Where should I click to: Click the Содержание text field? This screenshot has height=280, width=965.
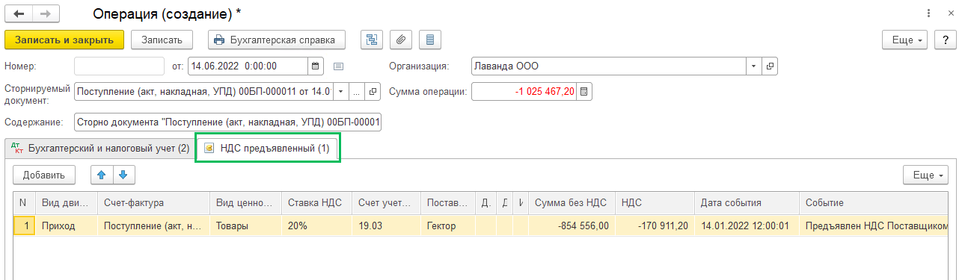pyautogui.click(x=227, y=122)
